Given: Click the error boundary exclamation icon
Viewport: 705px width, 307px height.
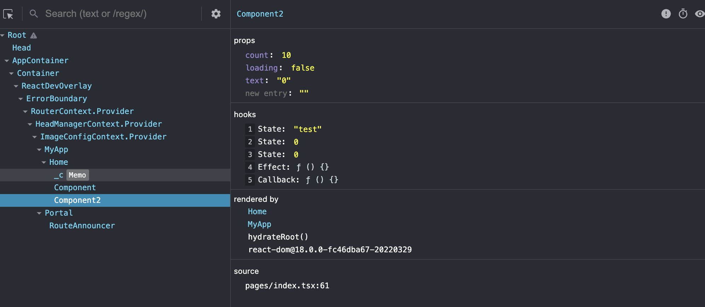Looking at the screenshot, I should click(x=666, y=14).
